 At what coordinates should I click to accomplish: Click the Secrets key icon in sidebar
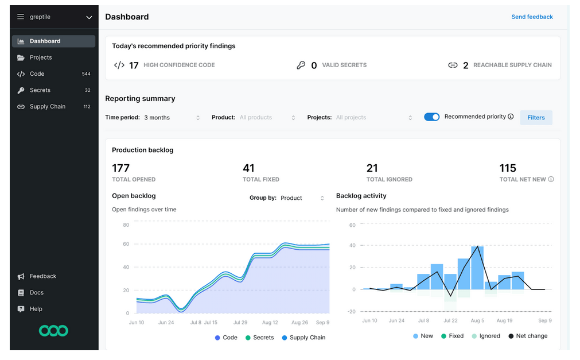coord(21,90)
